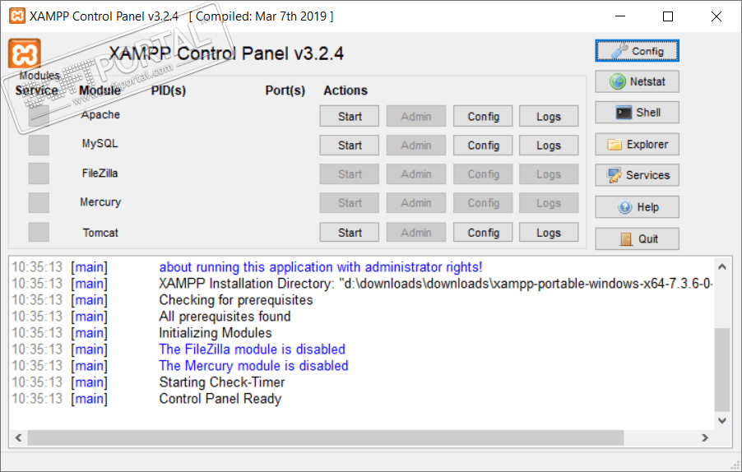
Task: Close the XAMPP Control Panel window
Action: [x=716, y=16]
